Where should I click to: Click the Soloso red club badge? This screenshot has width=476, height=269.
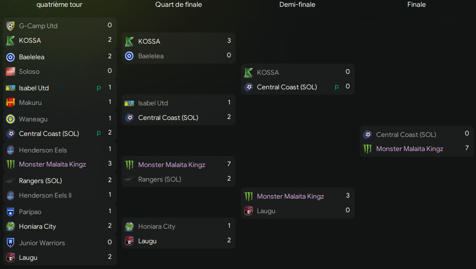point(10,72)
